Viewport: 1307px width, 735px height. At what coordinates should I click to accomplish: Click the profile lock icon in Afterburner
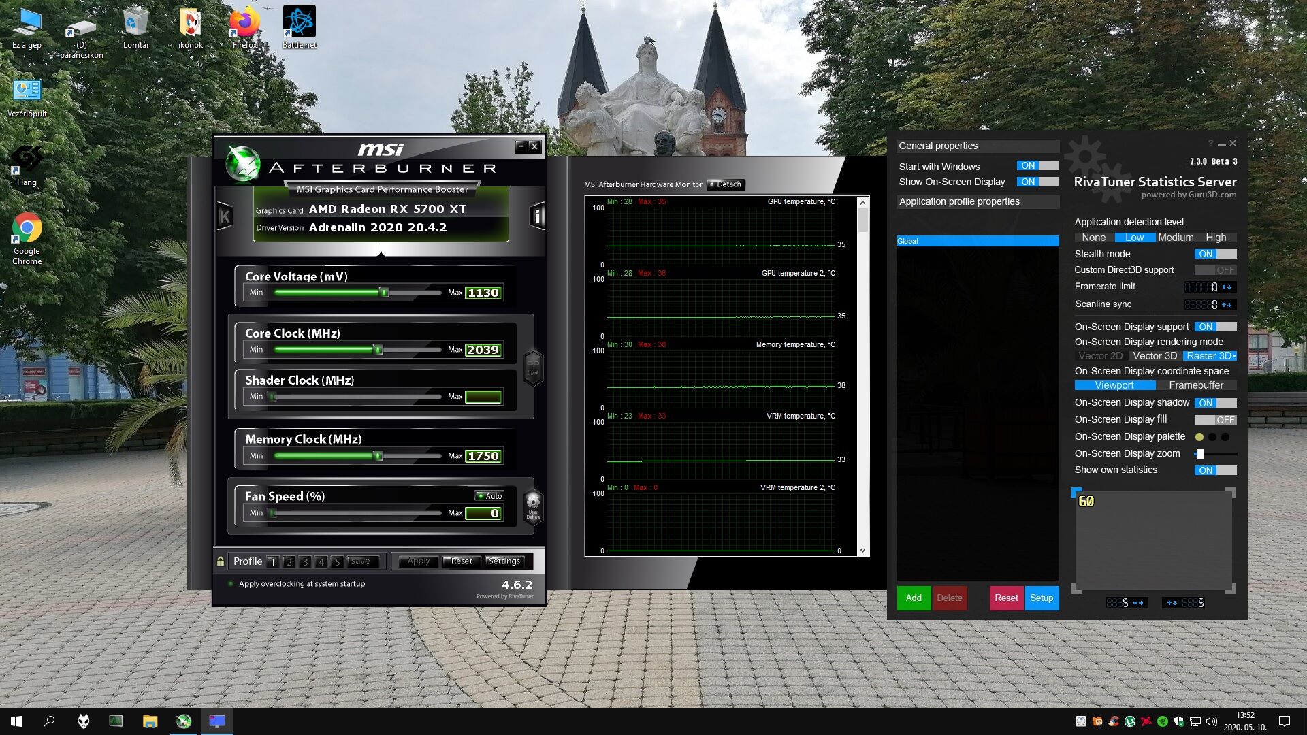click(221, 561)
